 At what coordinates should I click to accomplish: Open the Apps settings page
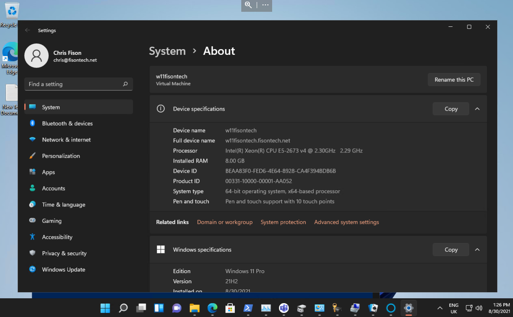(79, 172)
